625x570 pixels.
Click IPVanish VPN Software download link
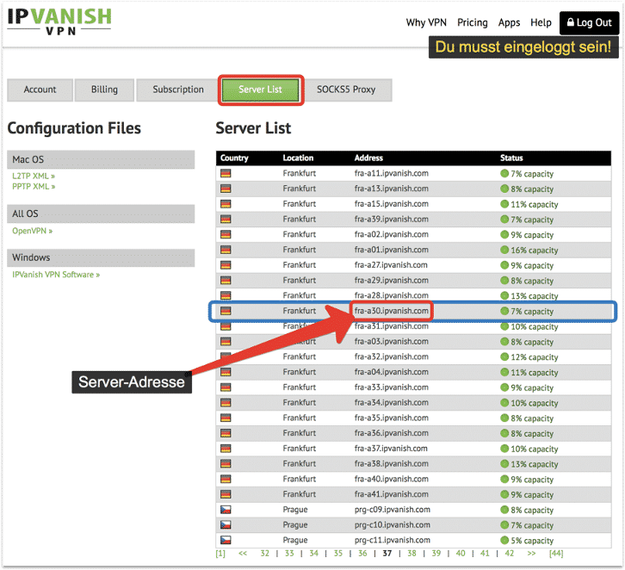pyautogui.click(x=56, y=275)
